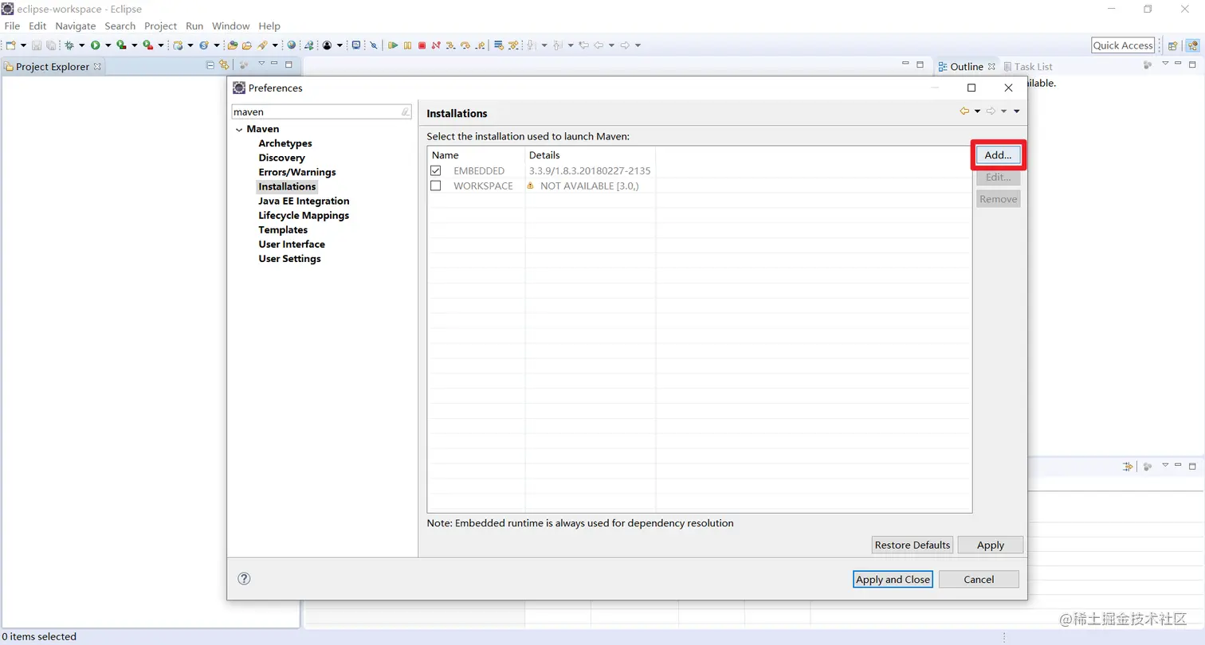
Task: Click the Open Task folder icon
Action: click(x=247, y=45)
